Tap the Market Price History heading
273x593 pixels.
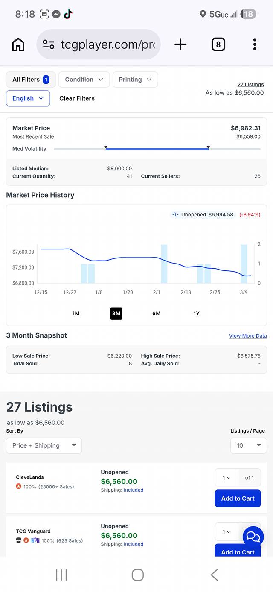(40, 195)
